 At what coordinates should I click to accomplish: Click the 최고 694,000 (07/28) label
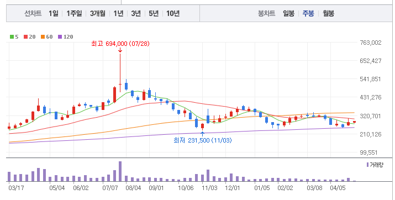[x=120, y=44]
